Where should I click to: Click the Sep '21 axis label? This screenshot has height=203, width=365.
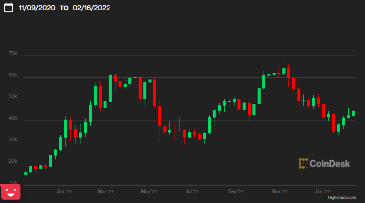coord(236,191)
